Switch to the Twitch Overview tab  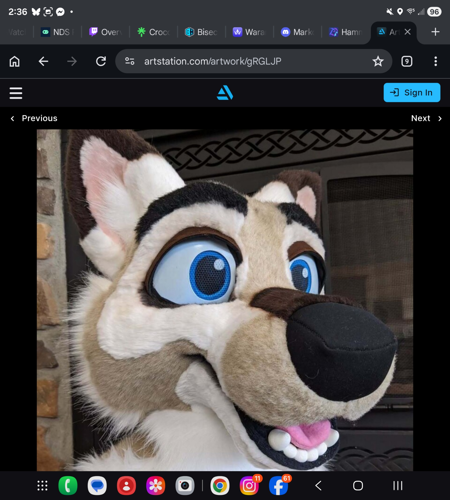105,32
